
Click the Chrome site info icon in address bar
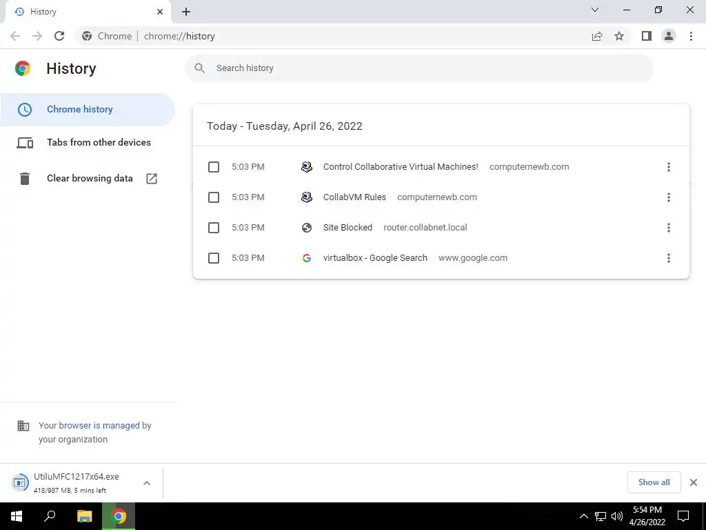click(x=87, y=36)
